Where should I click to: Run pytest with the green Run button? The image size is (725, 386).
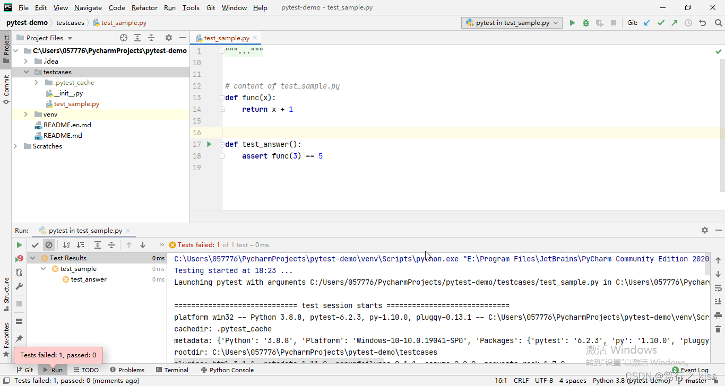pos(572,23)
